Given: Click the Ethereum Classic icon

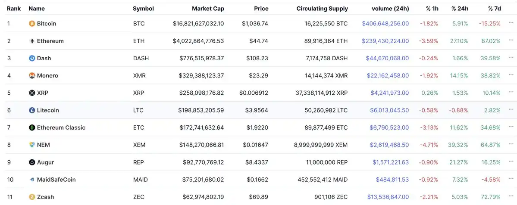Looking at the screenshot, I should click(x=32, y=127).
